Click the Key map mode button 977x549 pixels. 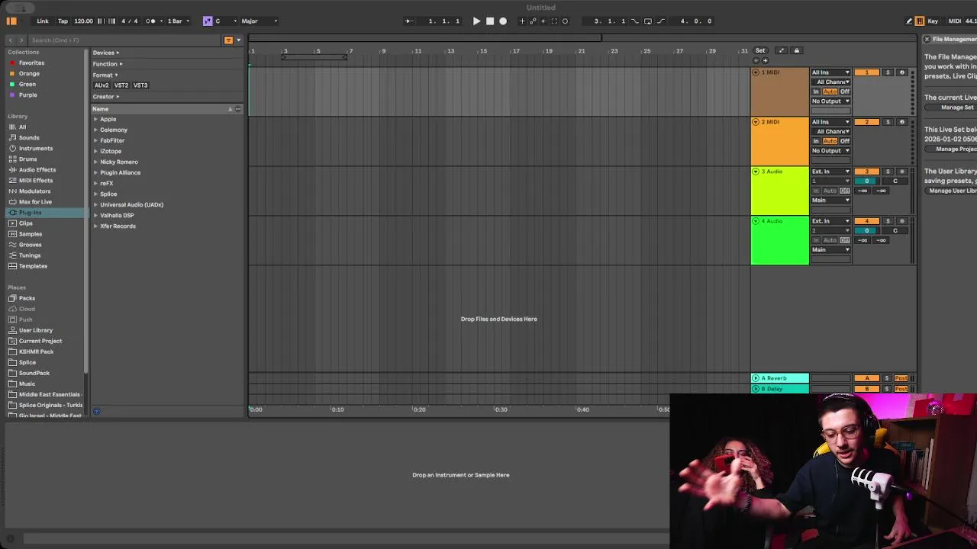(933, 21)
